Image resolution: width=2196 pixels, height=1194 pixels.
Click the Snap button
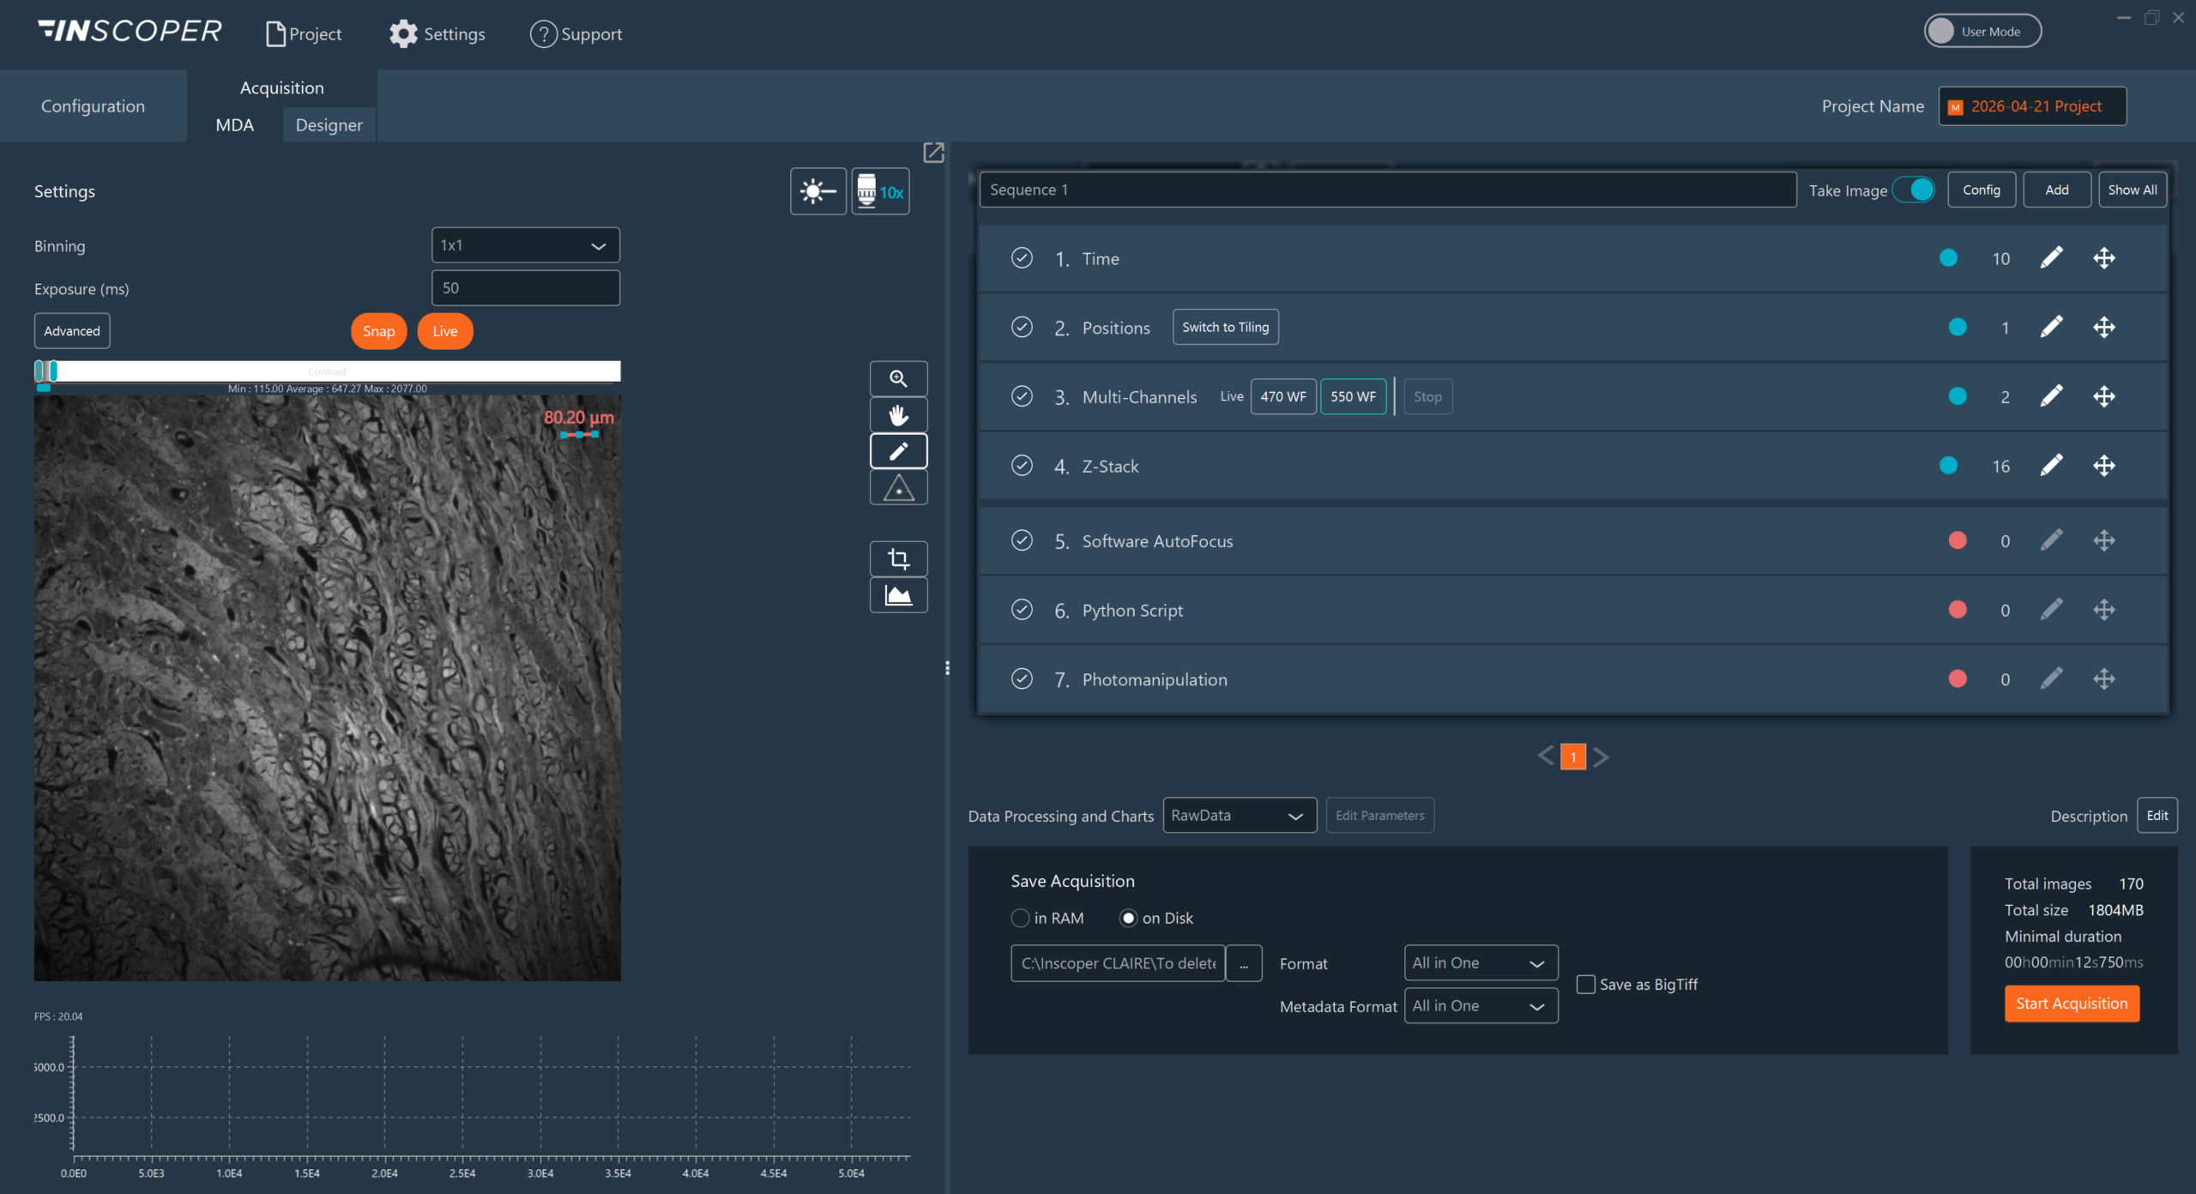pos(378,331)
